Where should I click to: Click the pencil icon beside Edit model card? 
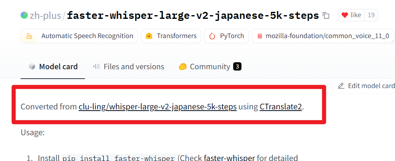341,86
